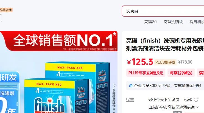Open the 亮碟洗碗块 hot search link
Image resolution: width=204 pixels, height=113 pixels.
[x=173, y=22]
